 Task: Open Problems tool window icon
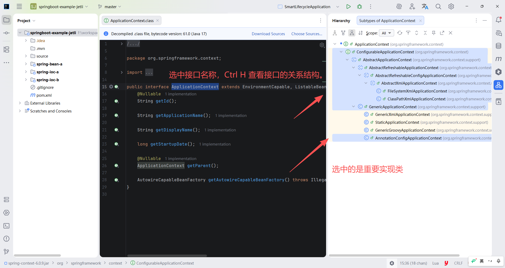pos(7,239)
